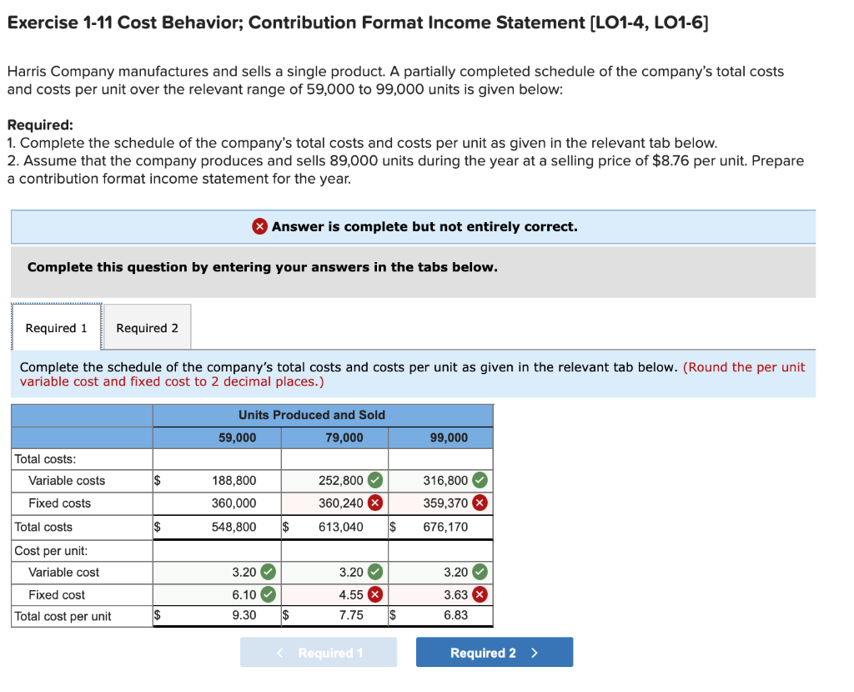Click the green checkmark beside 6.10

(x=269, y=594)
